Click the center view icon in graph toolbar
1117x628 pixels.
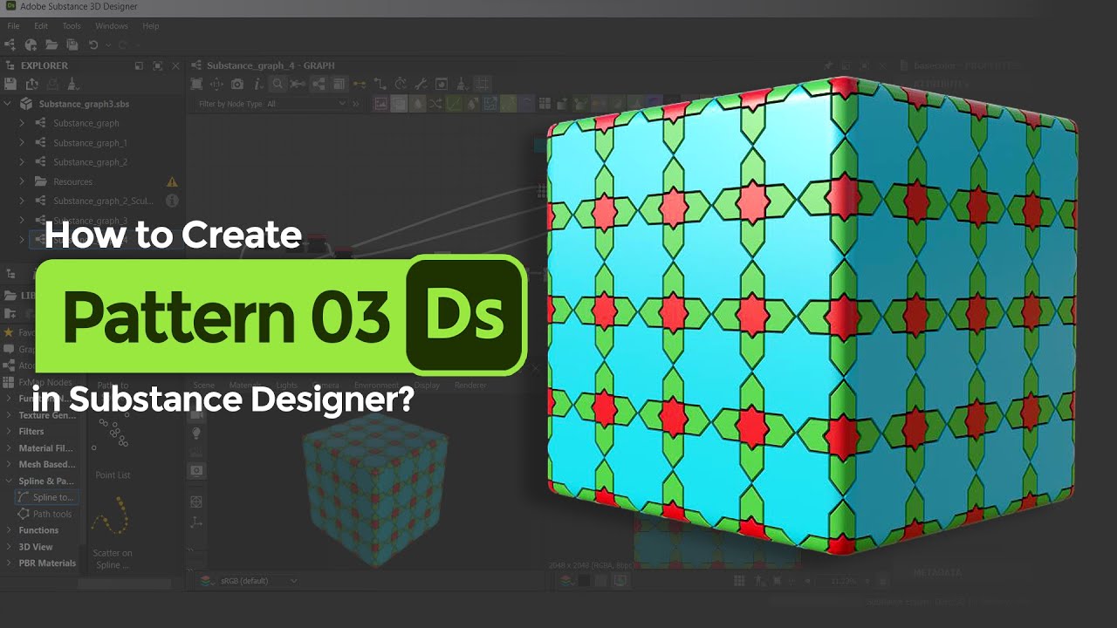pos(216,84)
